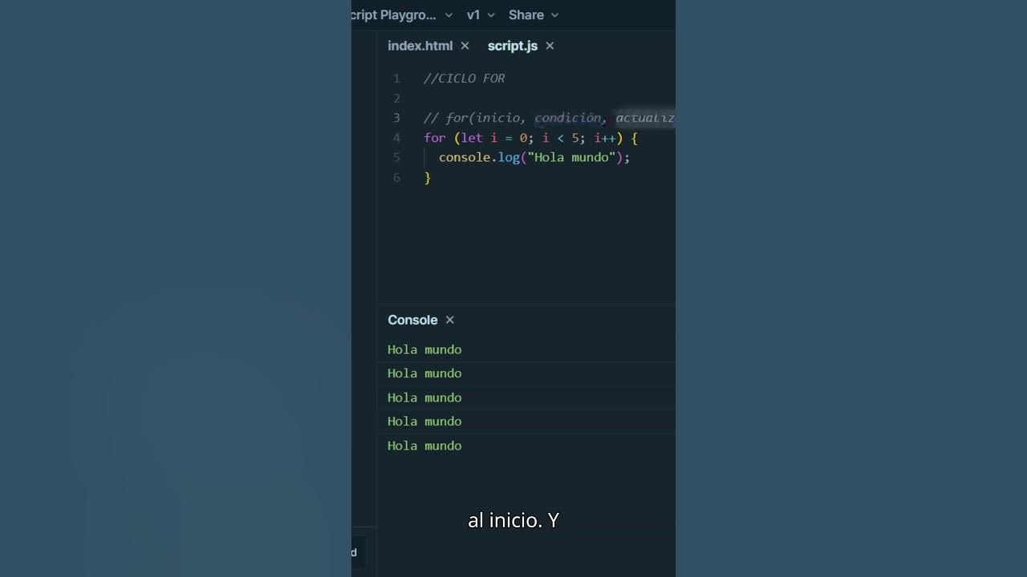1027x577 pixels.
Task: Click the for loop line 4 code
Action: coord(530,138)
